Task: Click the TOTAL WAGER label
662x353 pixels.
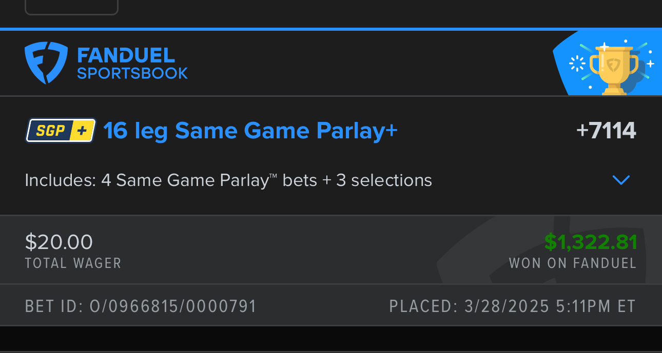Action: (x=73, y=263)
